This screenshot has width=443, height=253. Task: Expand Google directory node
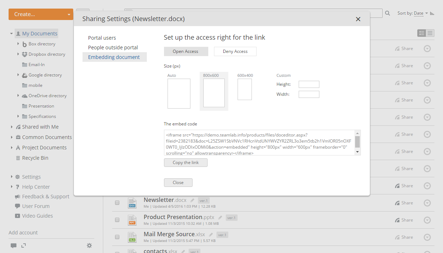coord(18,75)
